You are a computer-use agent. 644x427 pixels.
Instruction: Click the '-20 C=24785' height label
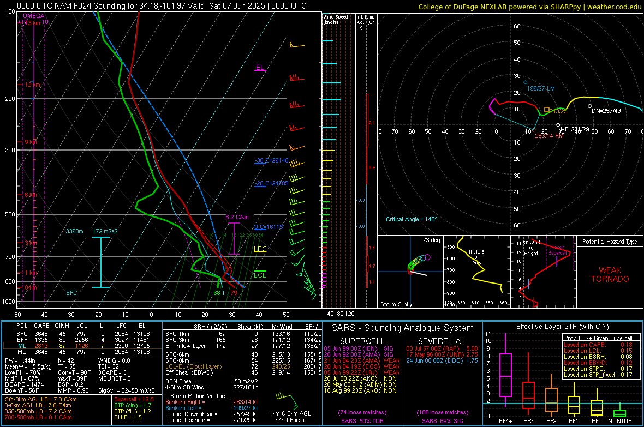[x=272, y=184]
